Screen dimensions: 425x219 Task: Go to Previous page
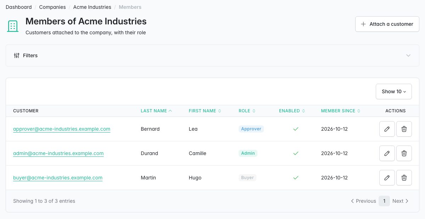tap(363, 201)
